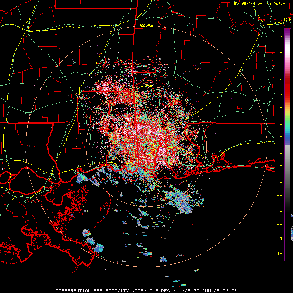293x293 pixels.
Task: Click the "-2" label on the color scale
Action: coord(280,167)
